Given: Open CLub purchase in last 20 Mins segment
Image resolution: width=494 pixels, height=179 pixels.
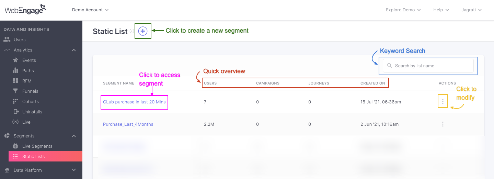Looking at the screenshot, I should pos(134,102).
